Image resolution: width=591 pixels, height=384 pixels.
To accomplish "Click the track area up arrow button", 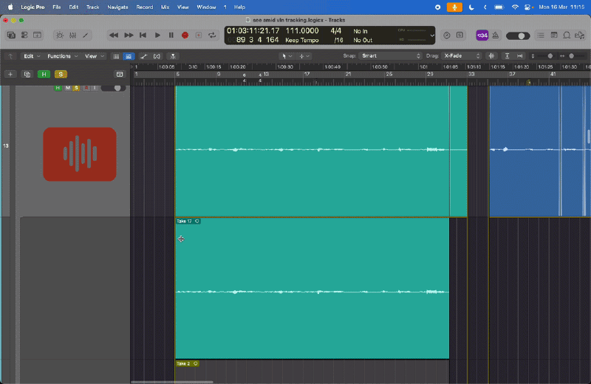I will coord(10,56).
